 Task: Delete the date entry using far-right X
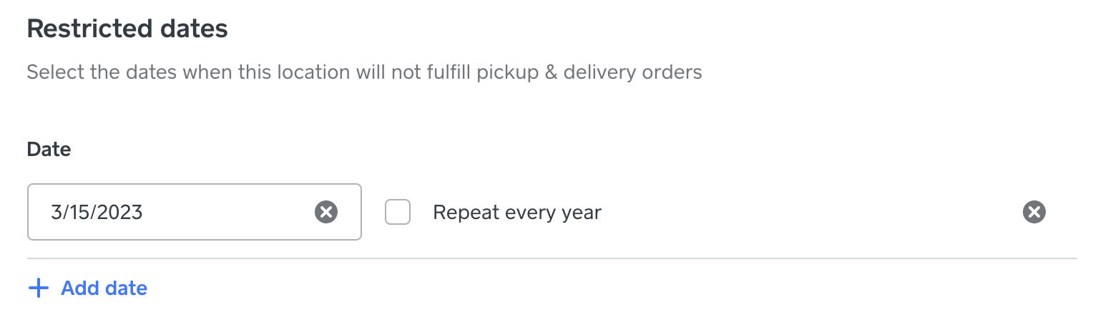[x=1034, y=212]
